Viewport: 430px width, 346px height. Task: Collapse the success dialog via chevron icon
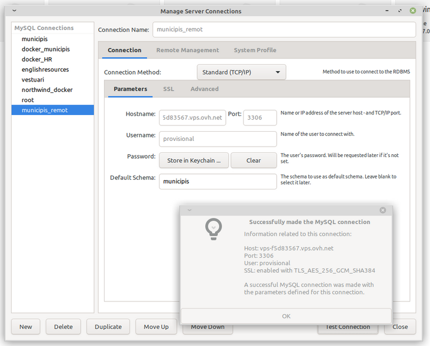click(189, 210)
